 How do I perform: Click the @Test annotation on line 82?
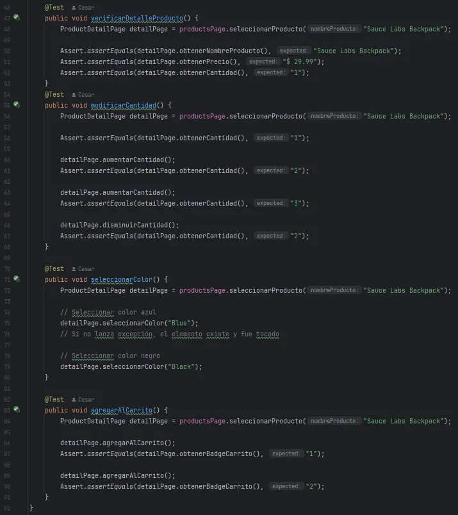click(x=54, y=400)
